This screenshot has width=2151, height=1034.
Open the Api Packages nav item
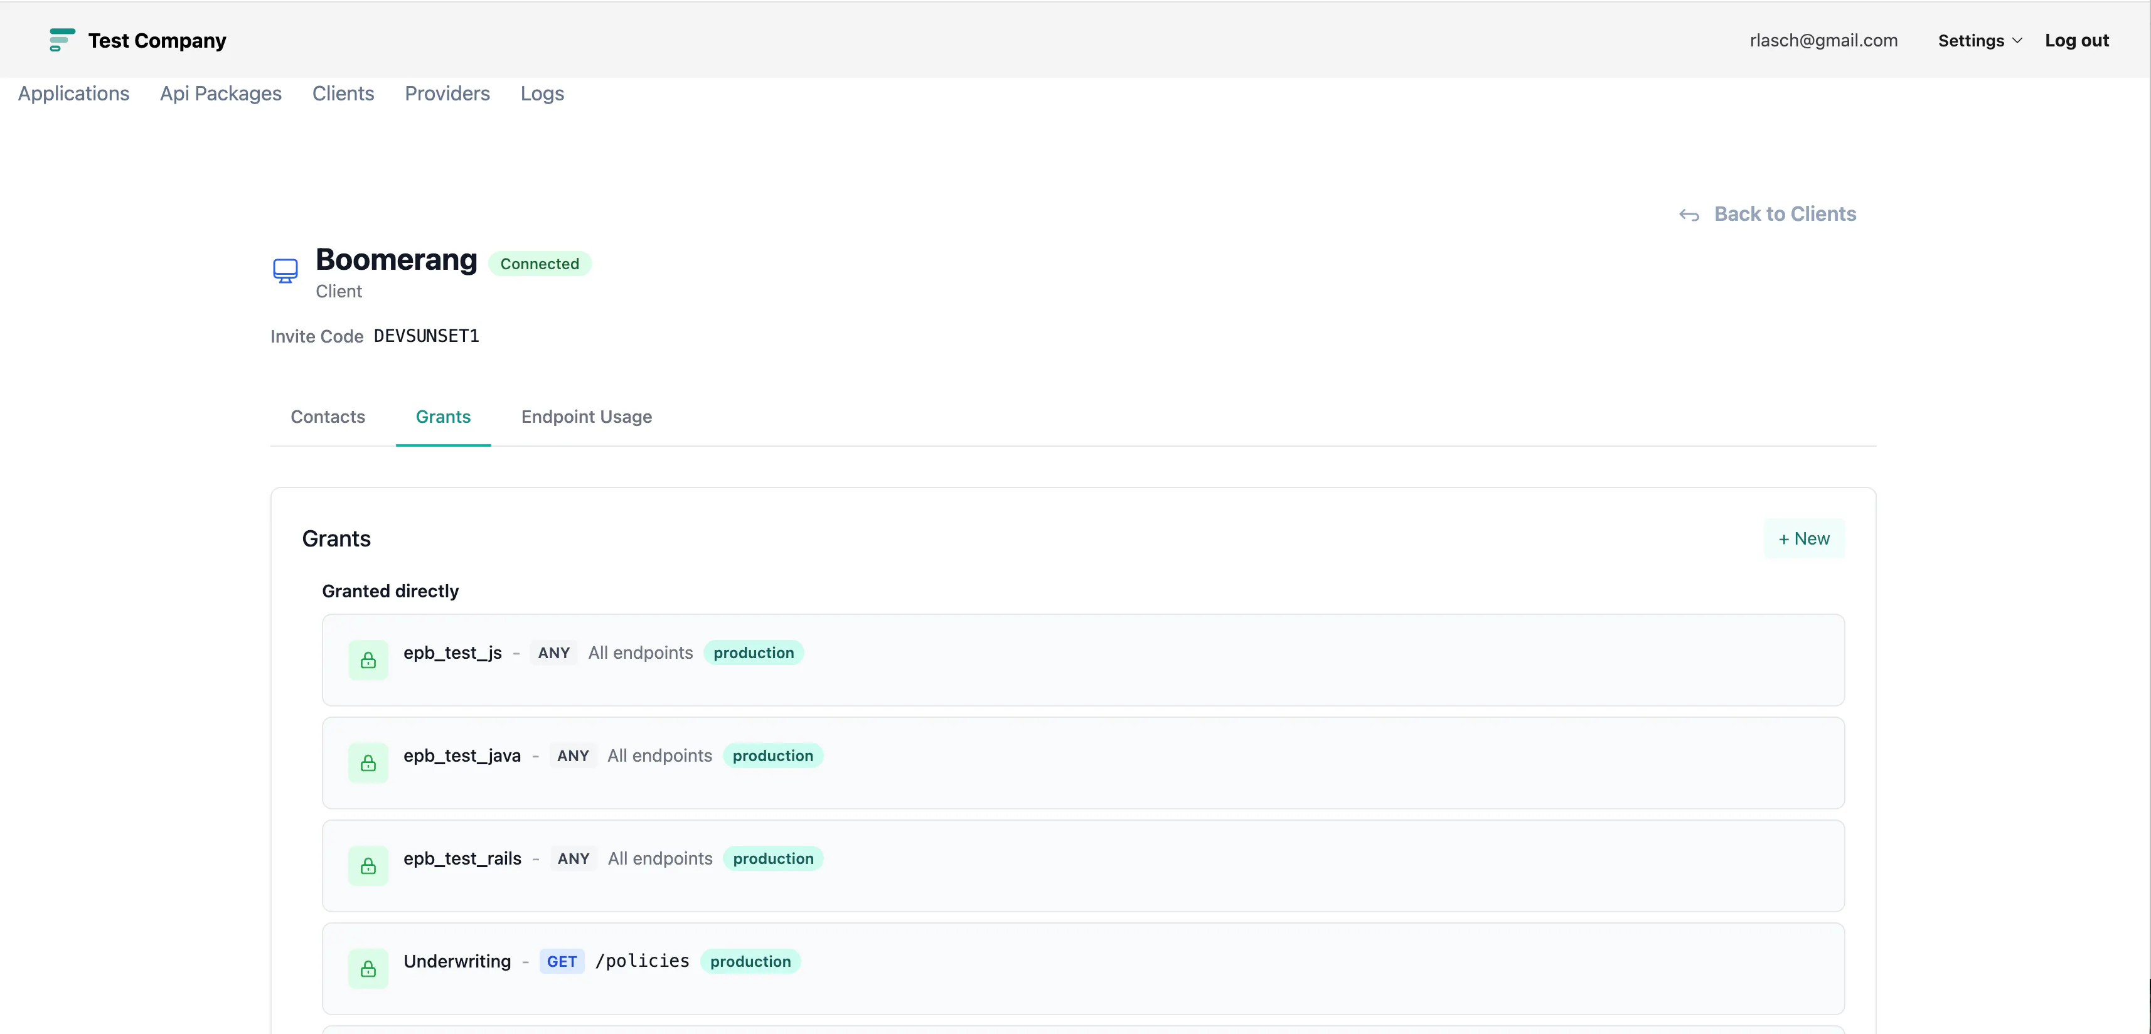point(222,93)
